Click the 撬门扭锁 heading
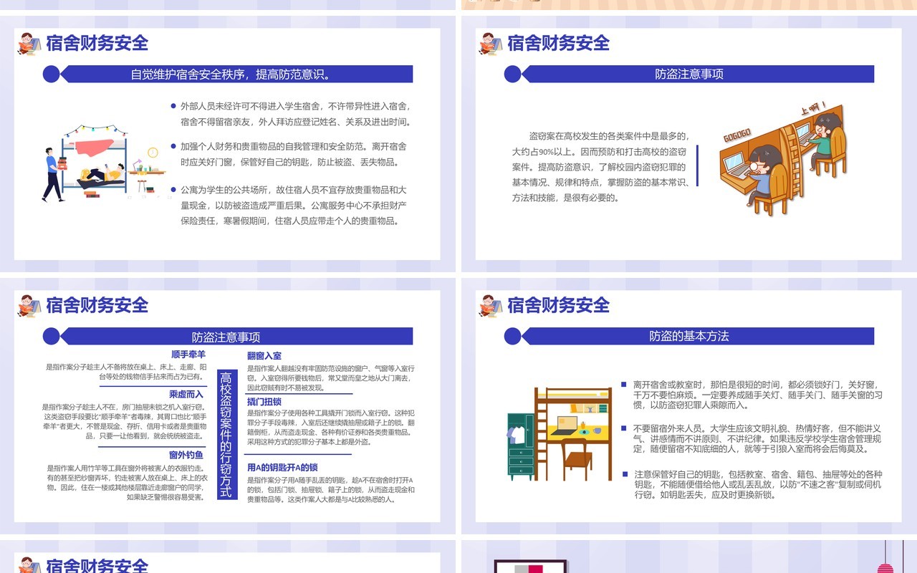 (x=264, y=401)
